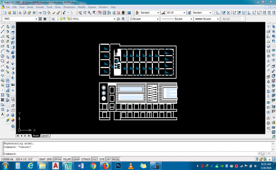Click the Chrome icon in taskbar
The image size is (276, 170).
93,165
